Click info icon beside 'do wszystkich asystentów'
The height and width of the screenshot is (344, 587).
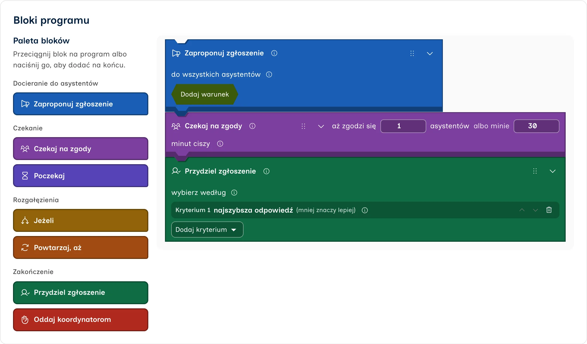pyautogui.click(x=269, y=74)
